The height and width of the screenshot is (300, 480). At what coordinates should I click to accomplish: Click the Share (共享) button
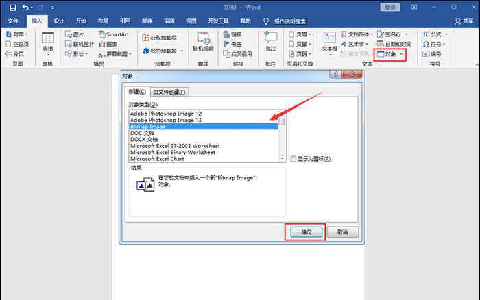coord(464,21)
